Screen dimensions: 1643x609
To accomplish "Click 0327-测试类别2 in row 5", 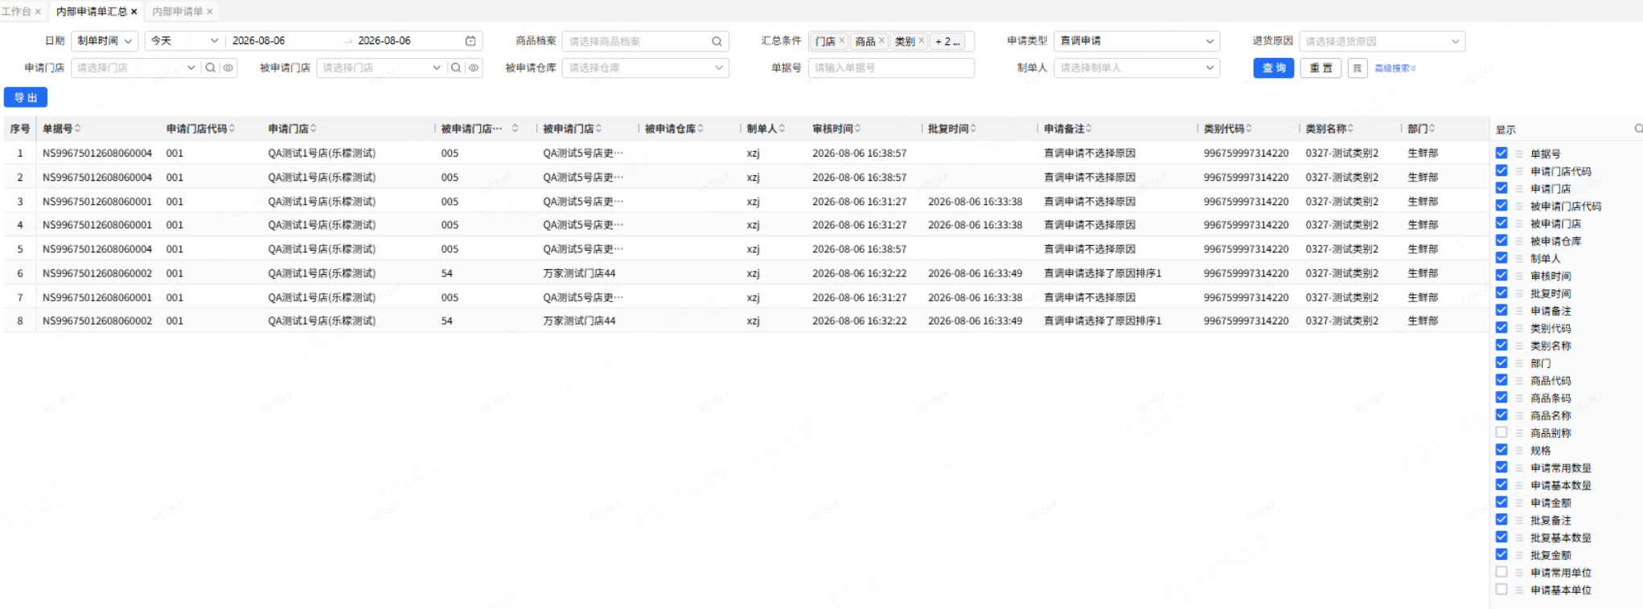I will (1341, 249).
